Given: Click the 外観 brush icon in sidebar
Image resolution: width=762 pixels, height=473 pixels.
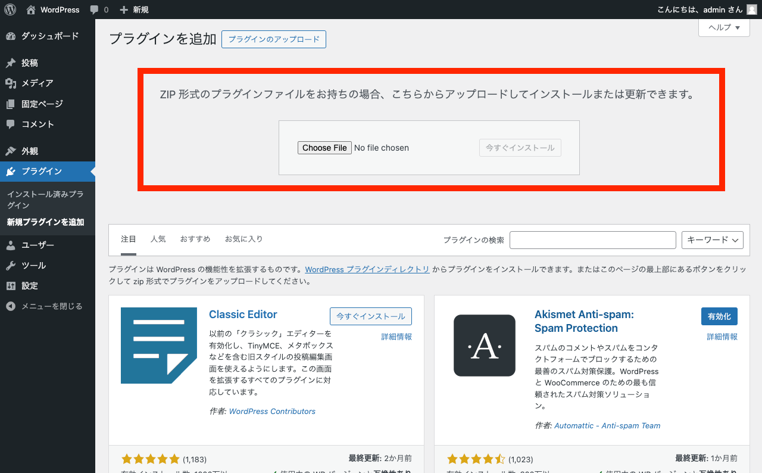Looking at the screenshot, I should (11, 151).
